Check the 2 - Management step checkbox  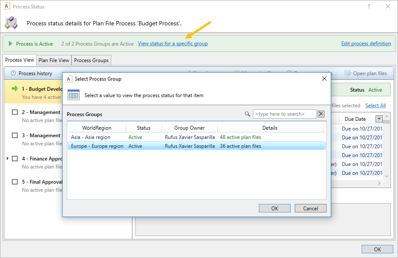point(15,112)
